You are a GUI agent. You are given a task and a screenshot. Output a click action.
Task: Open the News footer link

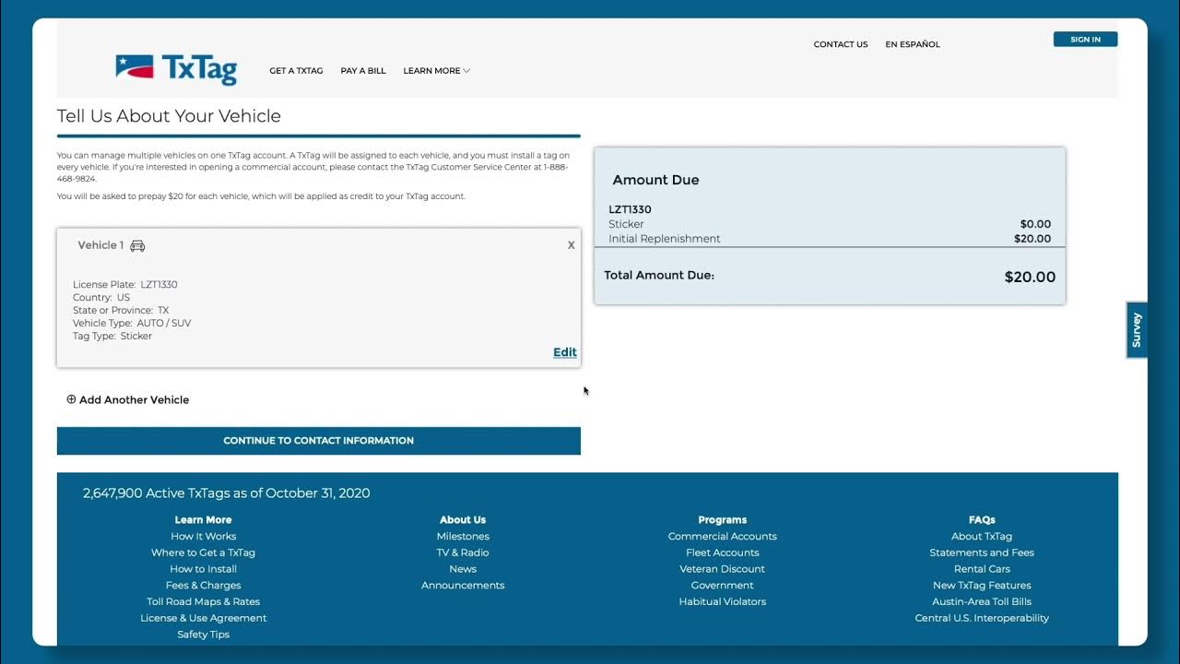coord(463,569)
